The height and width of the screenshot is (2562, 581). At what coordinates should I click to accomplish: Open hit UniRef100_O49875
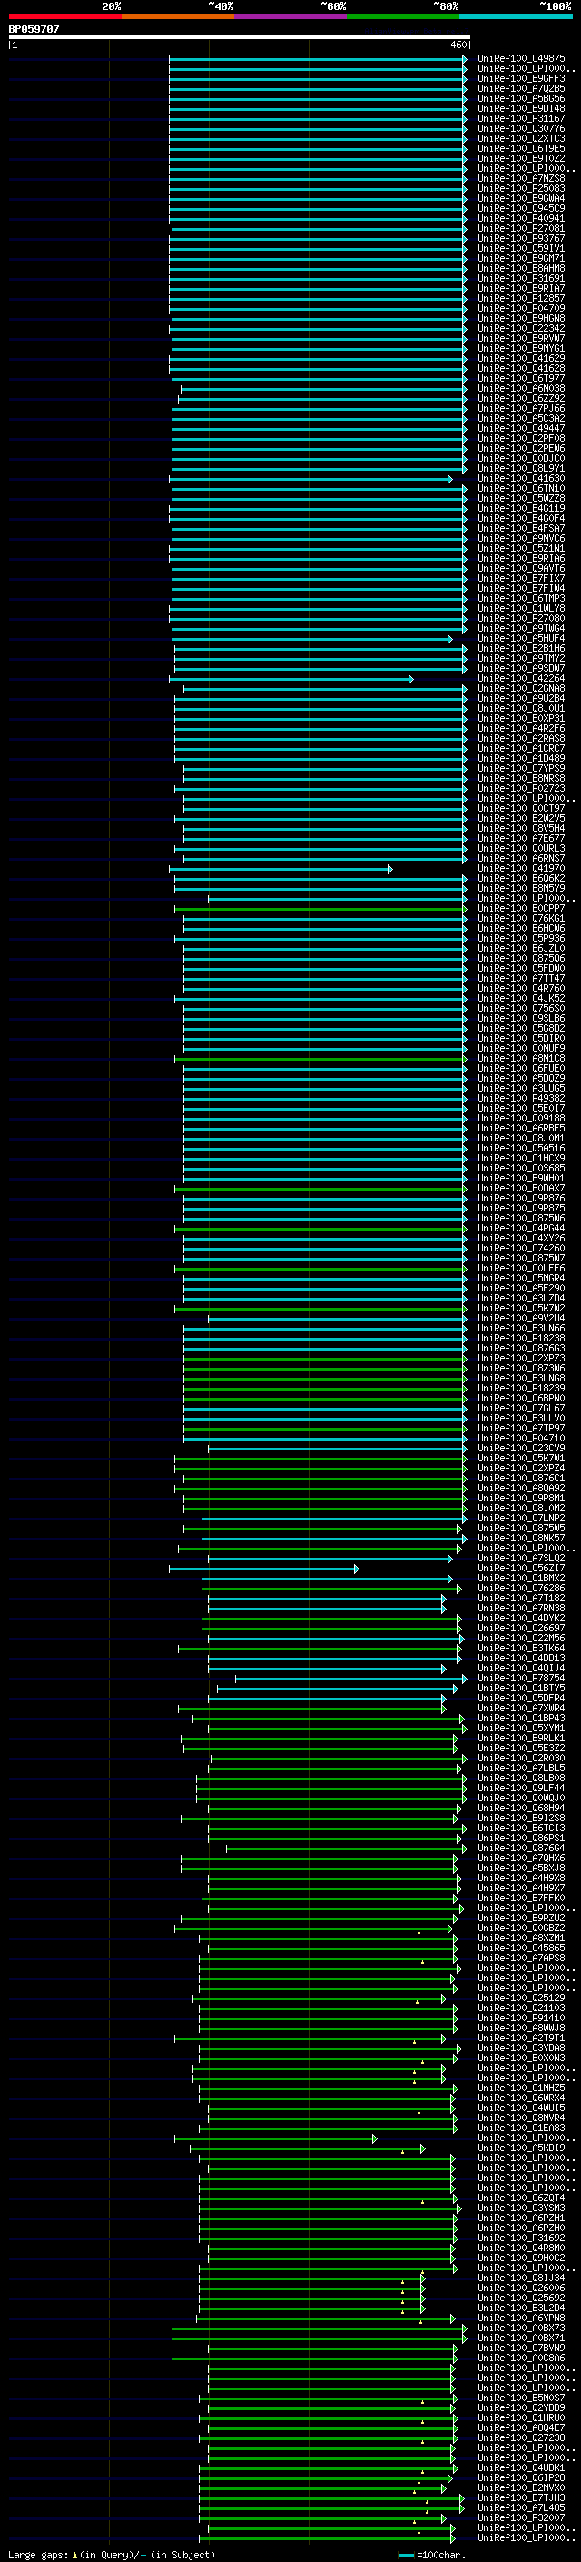[521, 59]
